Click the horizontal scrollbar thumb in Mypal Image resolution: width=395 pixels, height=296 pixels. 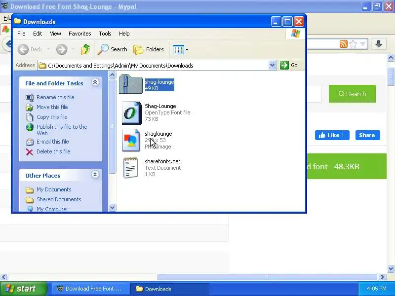pos(267,277)
